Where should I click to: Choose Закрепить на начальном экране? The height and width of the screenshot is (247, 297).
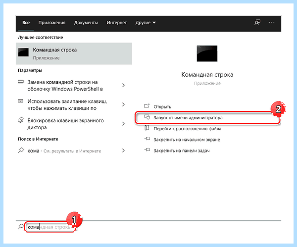[187, 140]
